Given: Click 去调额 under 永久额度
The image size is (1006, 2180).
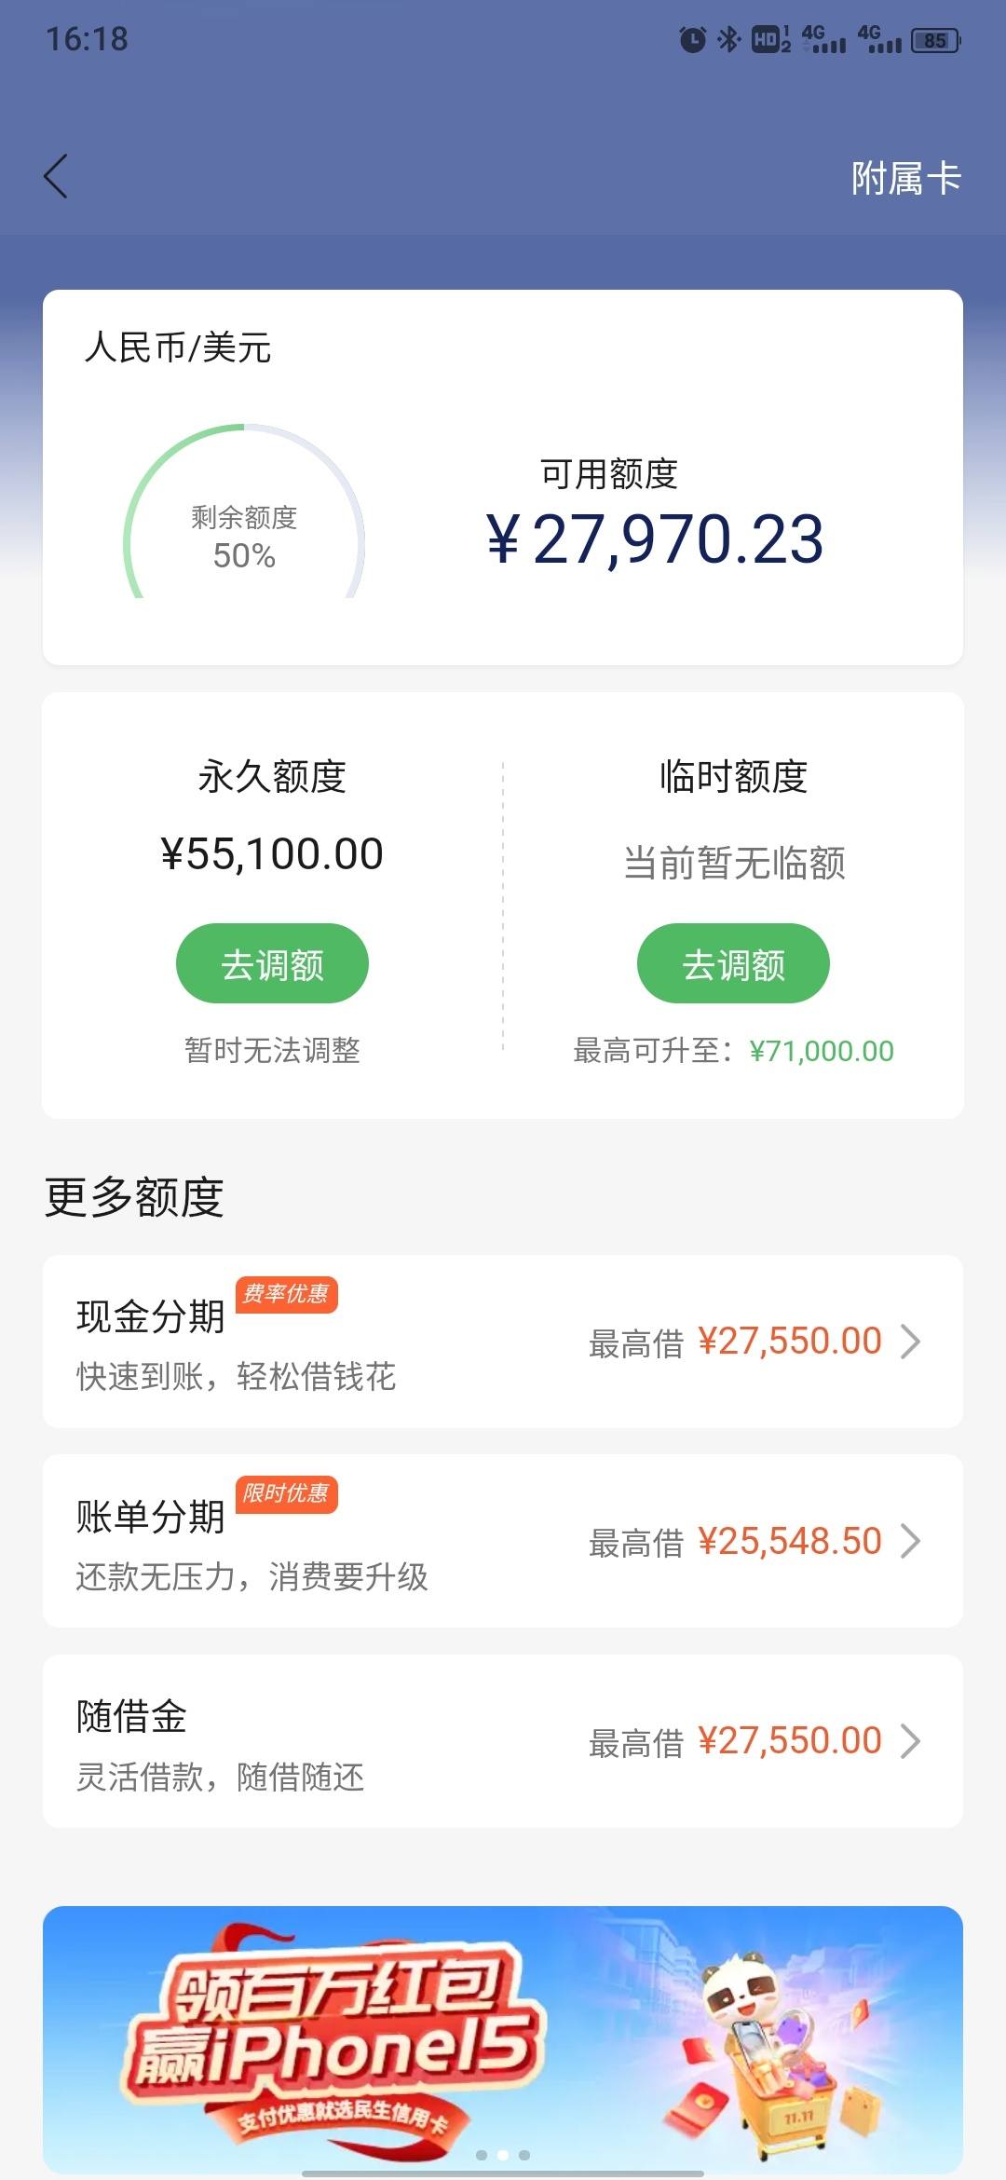Looking at the screenshot, I should point(272,963).
